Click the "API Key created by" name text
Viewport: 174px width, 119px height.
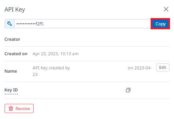[x=51, y=68]
